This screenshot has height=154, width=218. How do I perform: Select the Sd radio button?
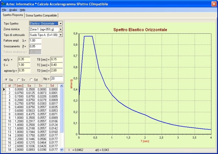pyautogui.click(x=31, y=80)
